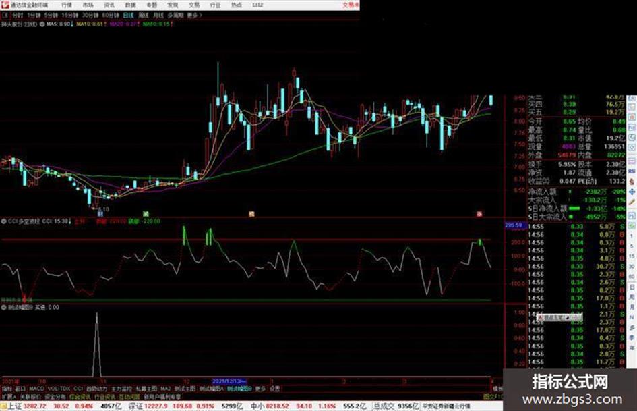Select the MA2 indicator tab
This screenshot has width=637, height=411.
click(165, 389)
